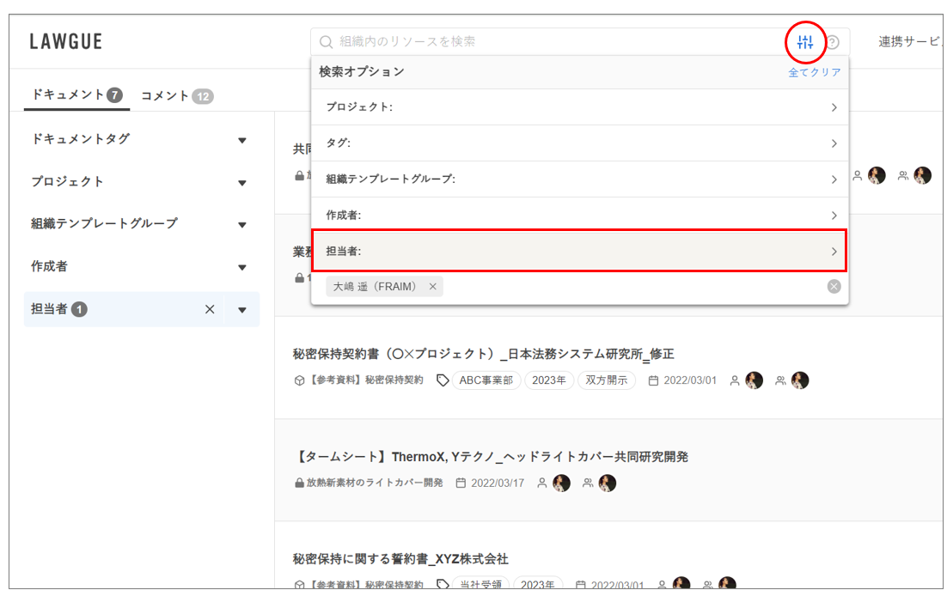Click the tag icon beside ABC事業部
The image size is (947, 590).
[x=443, y=380]
